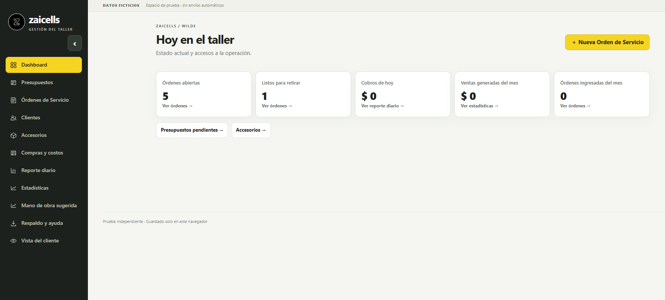Image resolution: width=665 pixels, height=300 pixels.
Task: Click the Cobros de hoy amount
Action: tap(369, 96)
